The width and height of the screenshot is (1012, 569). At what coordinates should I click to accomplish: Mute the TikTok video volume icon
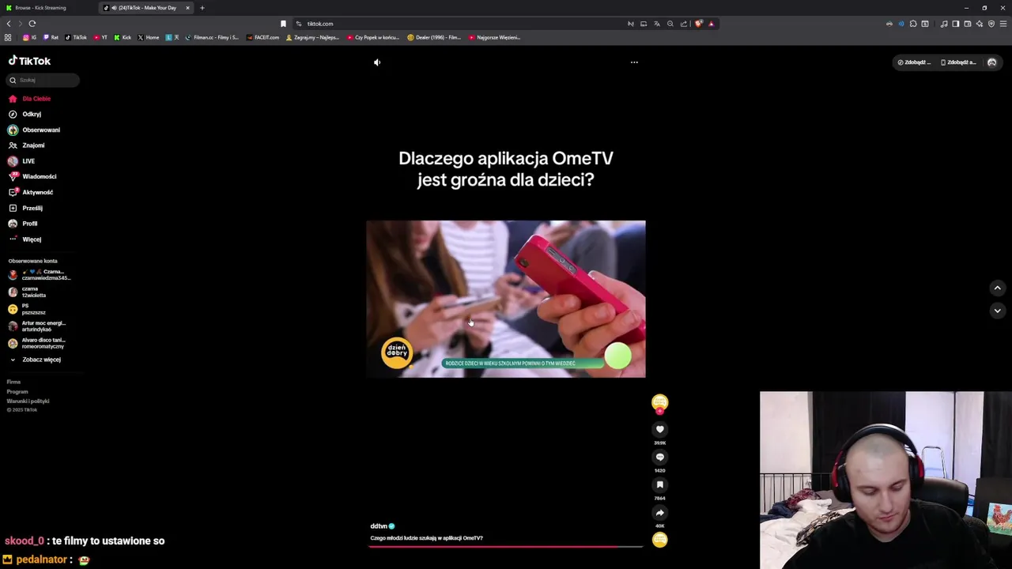point(377,62)
